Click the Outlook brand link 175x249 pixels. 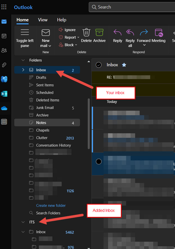[23, 7]
